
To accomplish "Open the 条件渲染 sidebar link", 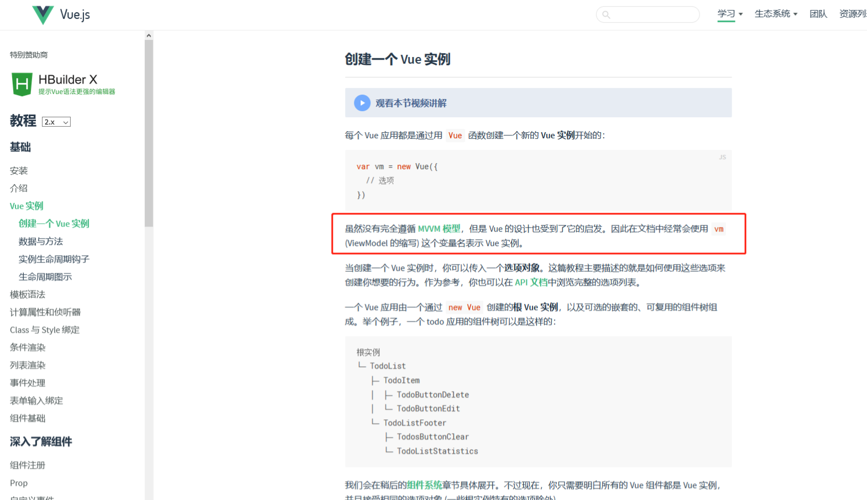I will (28, 348).
